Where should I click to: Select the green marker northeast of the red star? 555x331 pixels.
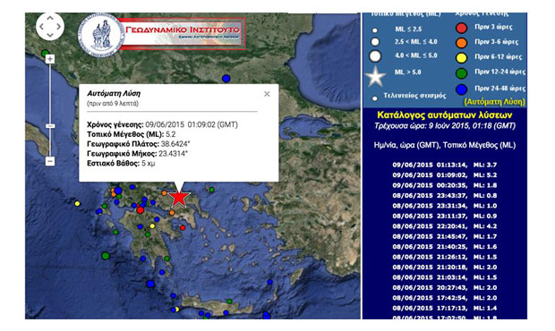211,190
